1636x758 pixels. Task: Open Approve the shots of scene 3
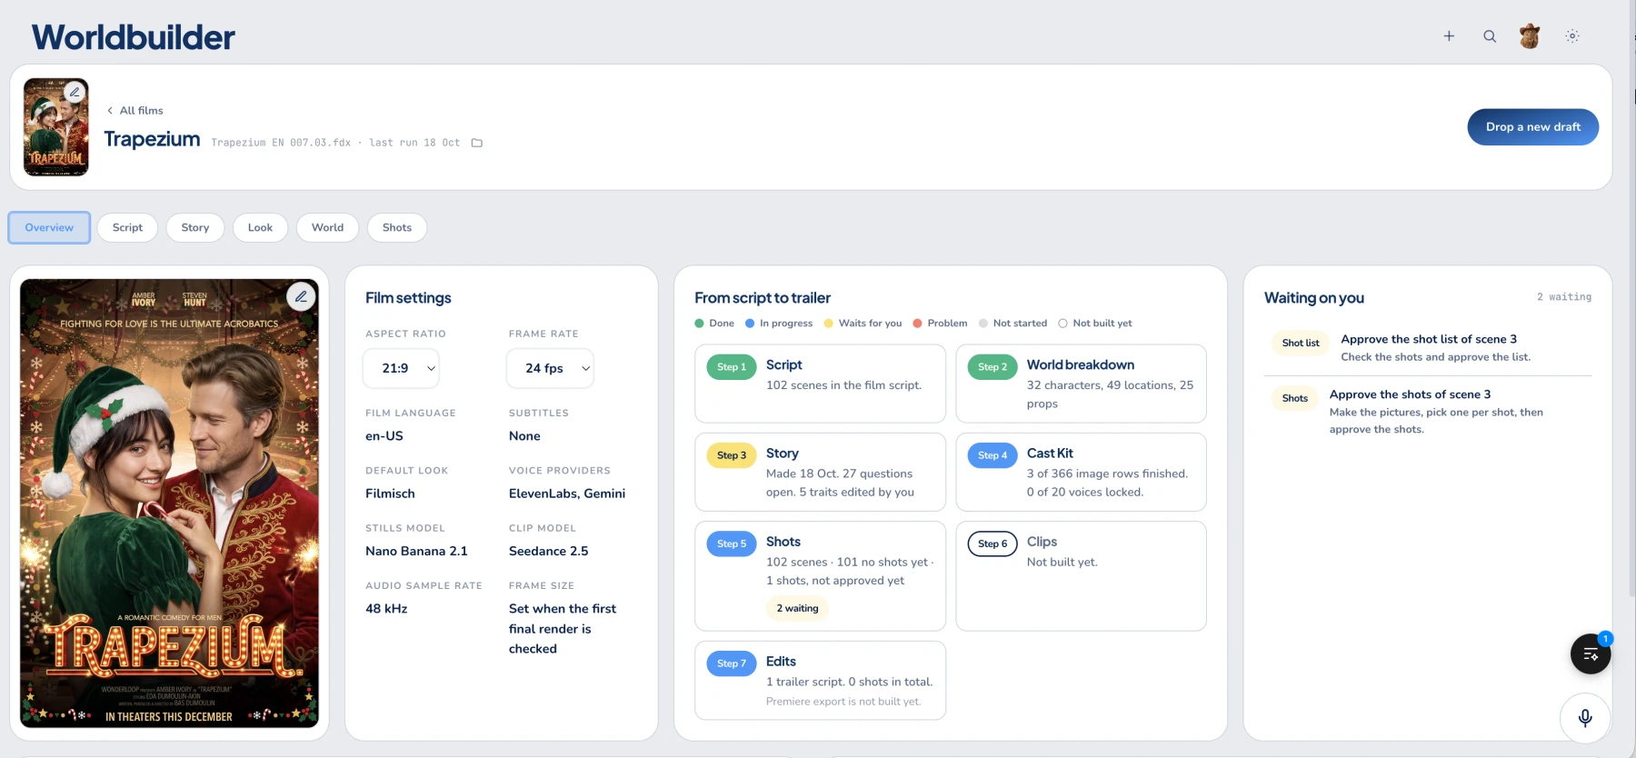[1428, 411]
